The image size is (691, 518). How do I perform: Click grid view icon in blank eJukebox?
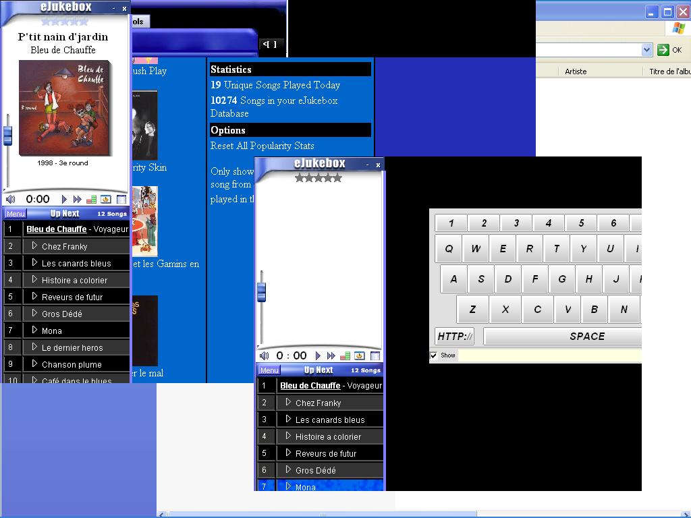375,356
